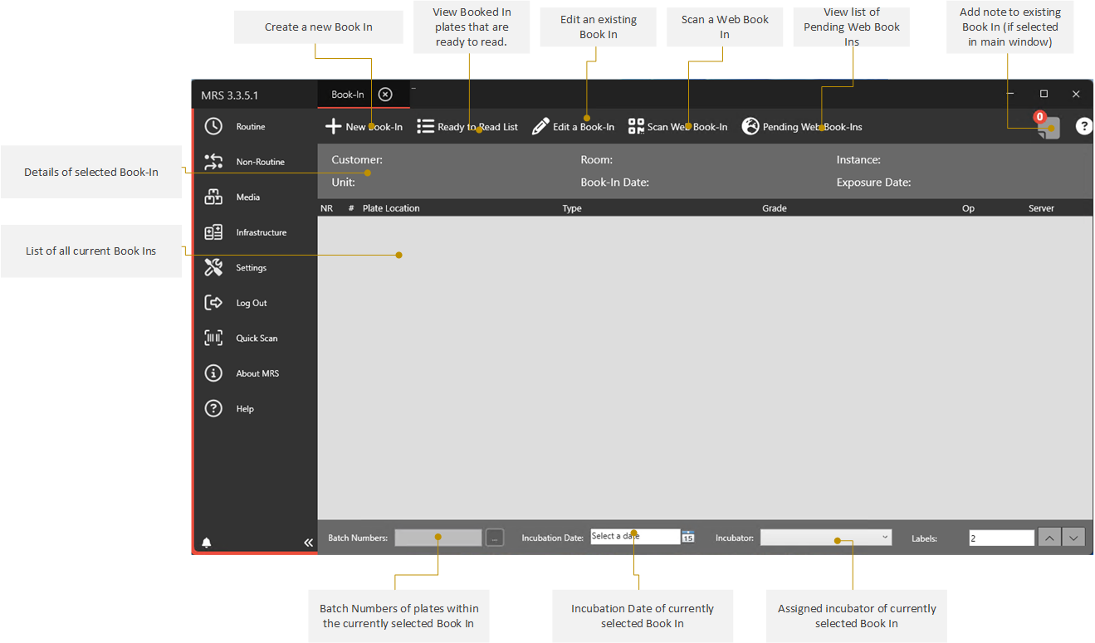Open the Infrastructure icon in sidebar

(x=213, y=232)
